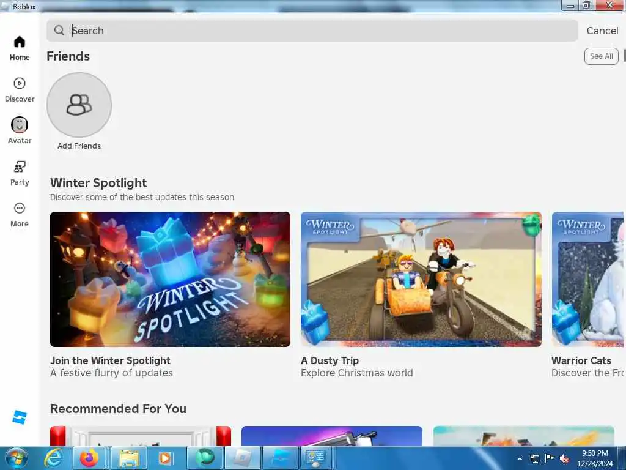Open the third recommended game thumbnail with teal background
The image size is (626, 470).
point(524,436)
